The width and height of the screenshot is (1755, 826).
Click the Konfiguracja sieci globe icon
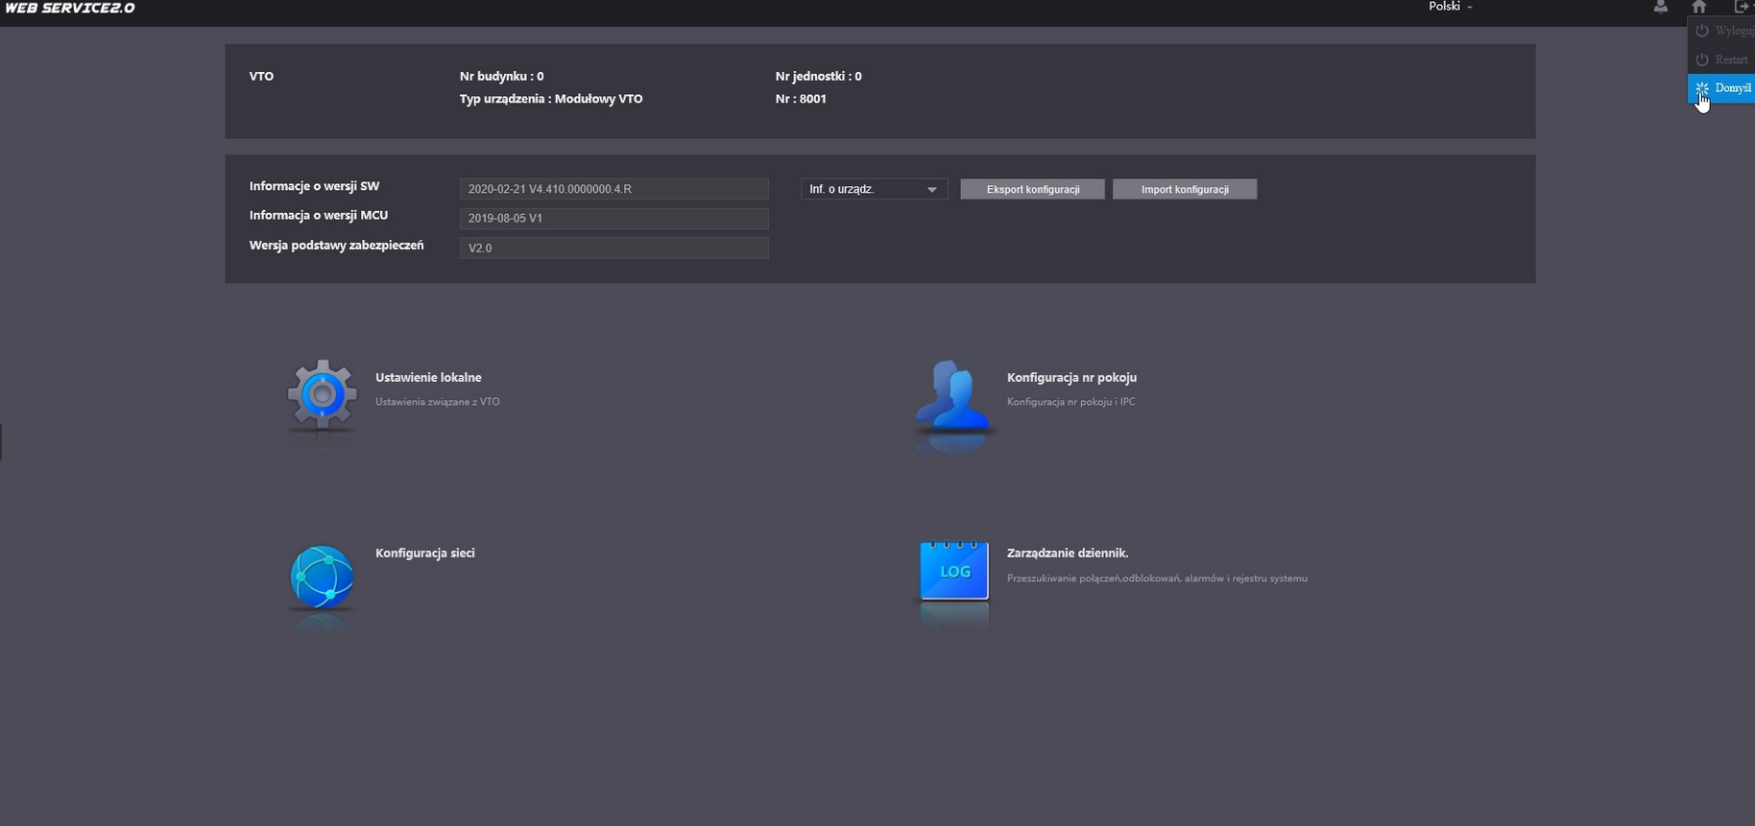pos(322,577)
